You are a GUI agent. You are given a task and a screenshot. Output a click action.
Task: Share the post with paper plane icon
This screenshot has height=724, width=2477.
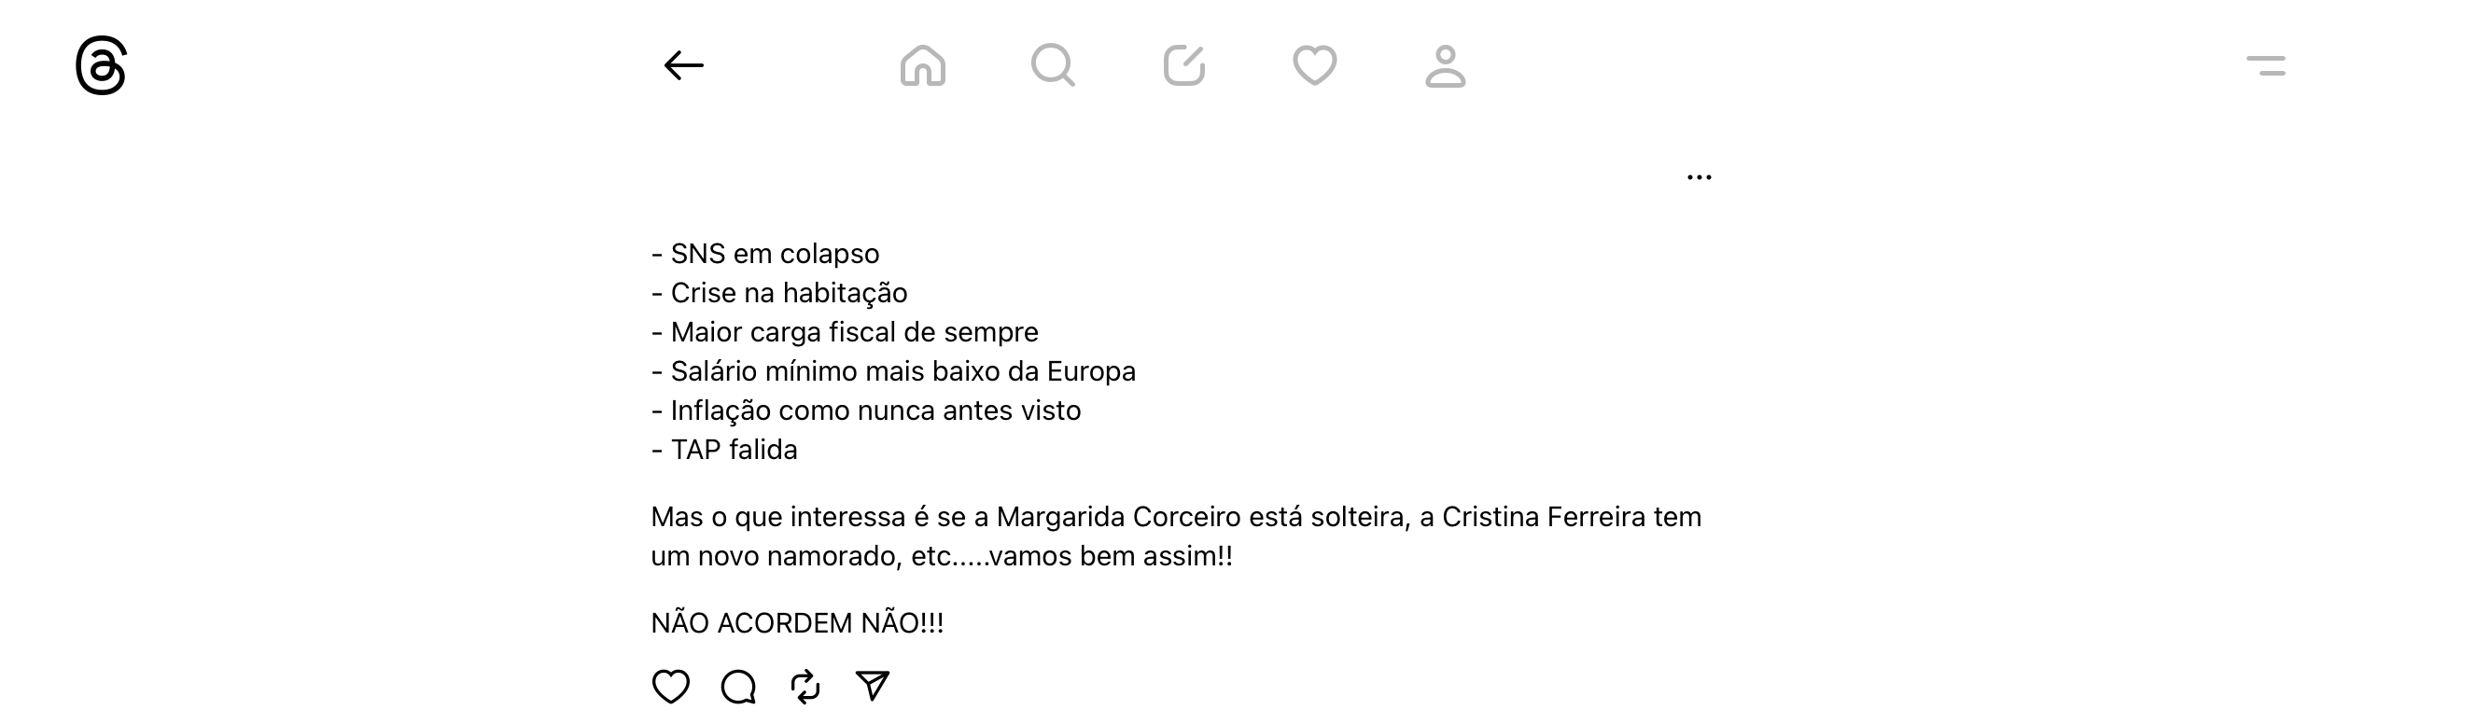click(x=872, y=686)
